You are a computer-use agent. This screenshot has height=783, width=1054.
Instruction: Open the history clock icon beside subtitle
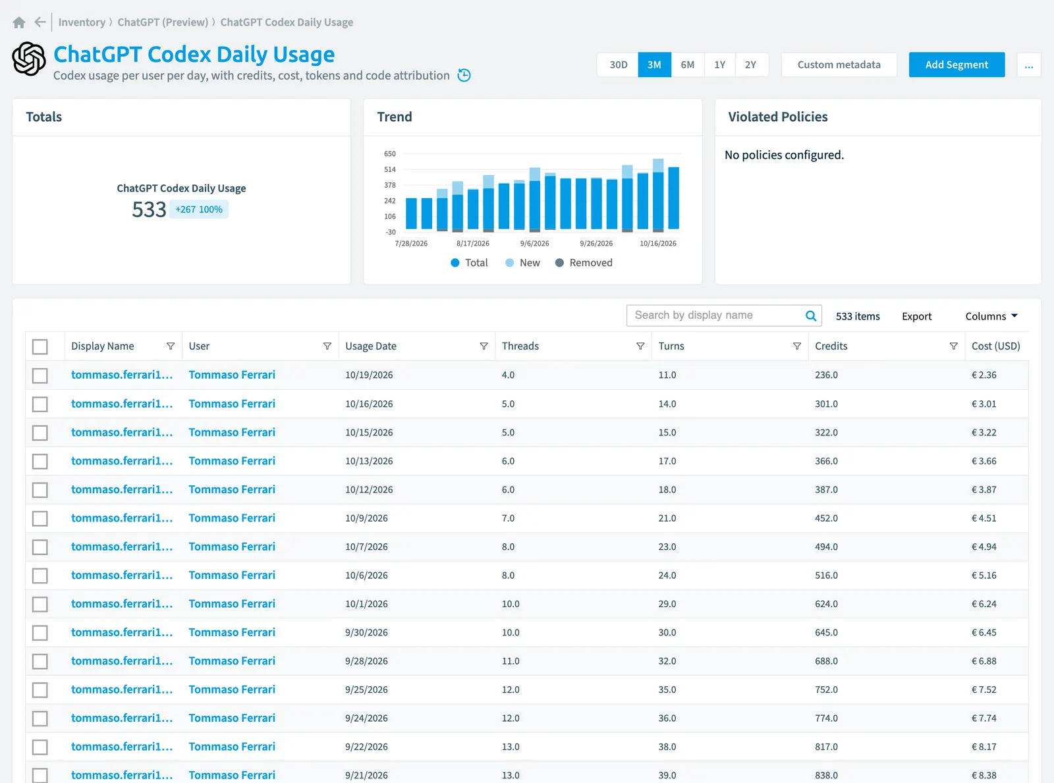point(464,75)
